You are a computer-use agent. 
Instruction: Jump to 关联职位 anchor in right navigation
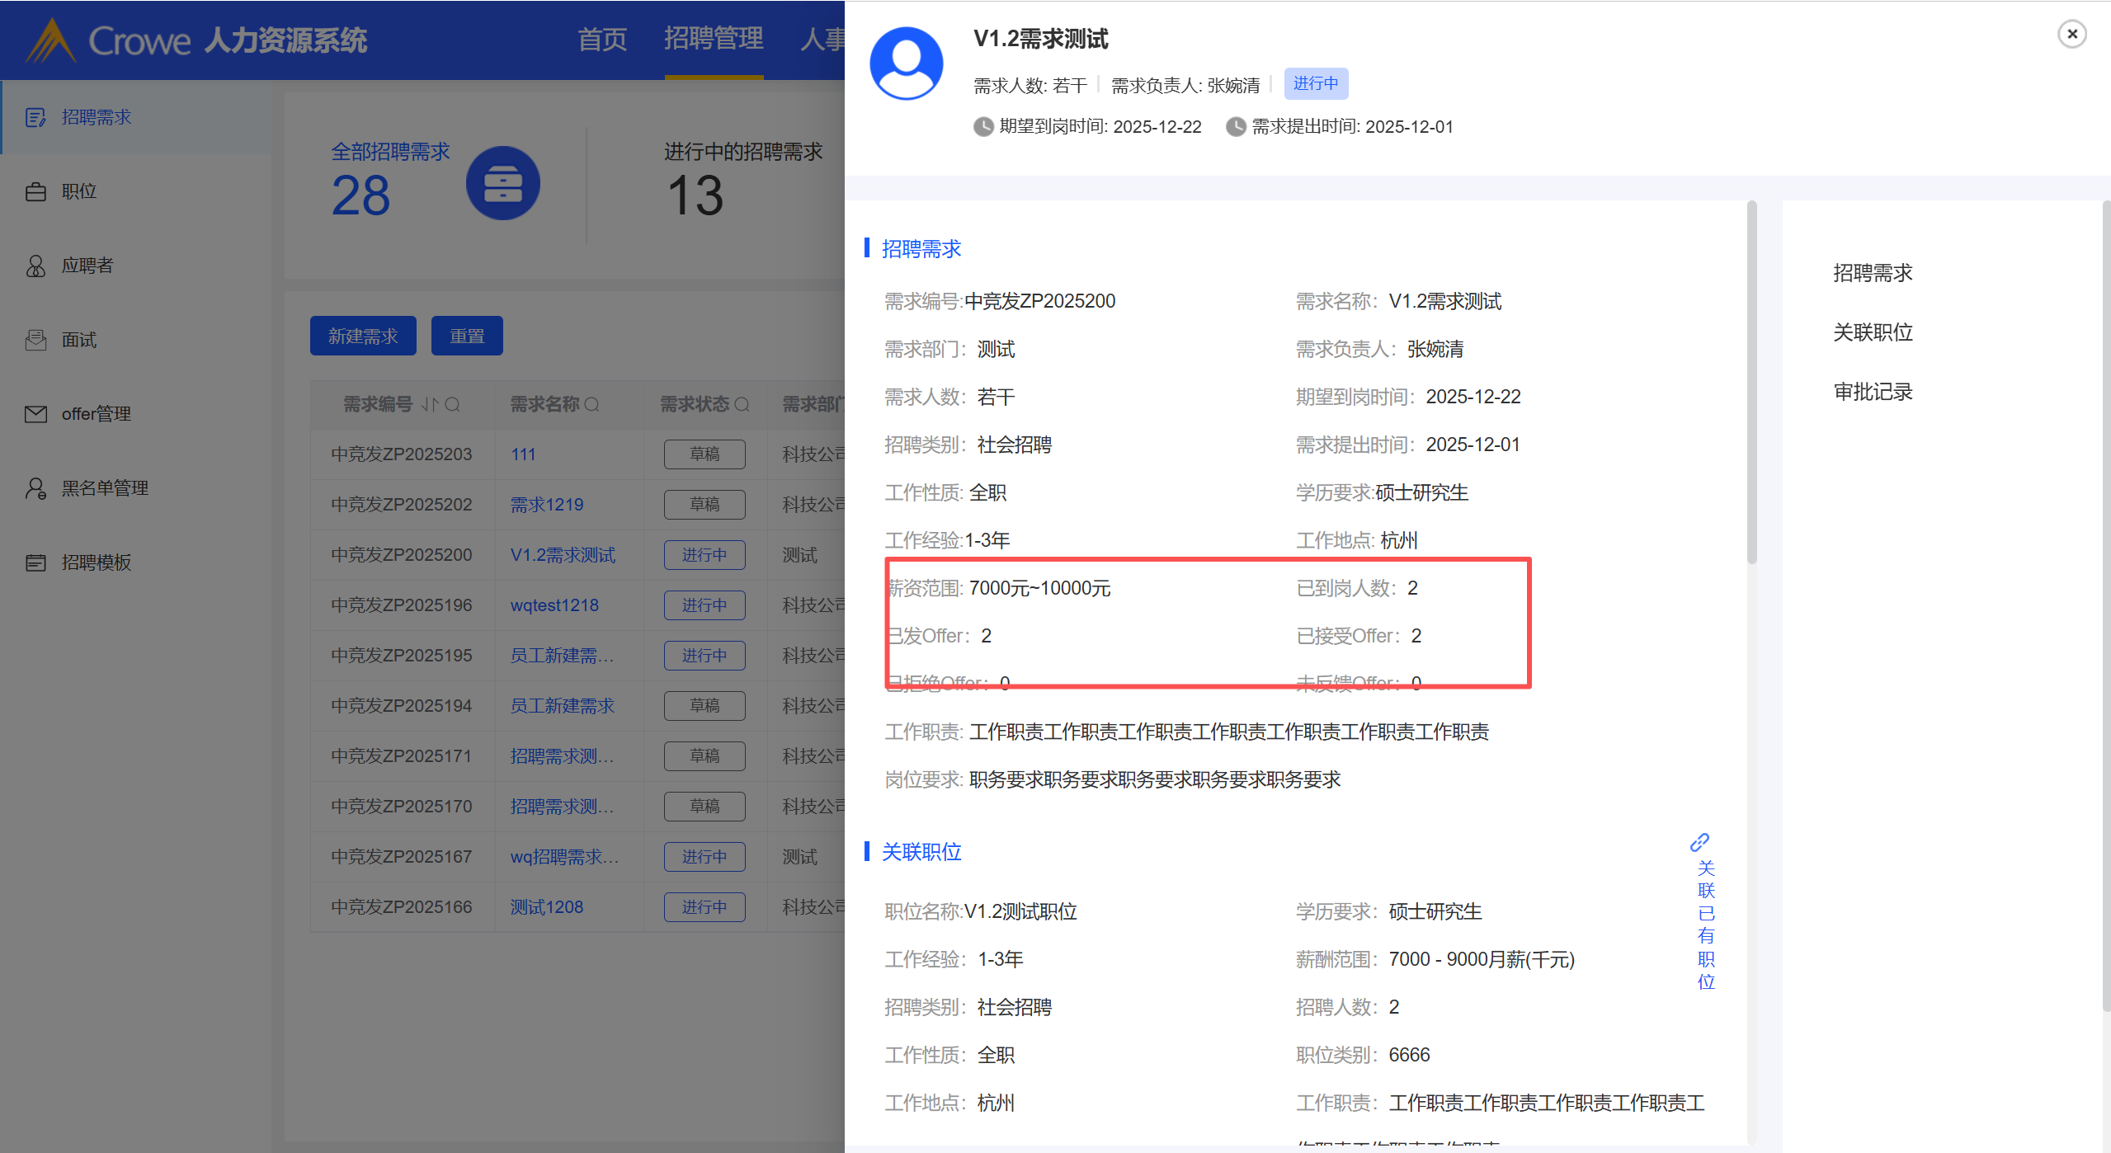tap(1872, 332)
